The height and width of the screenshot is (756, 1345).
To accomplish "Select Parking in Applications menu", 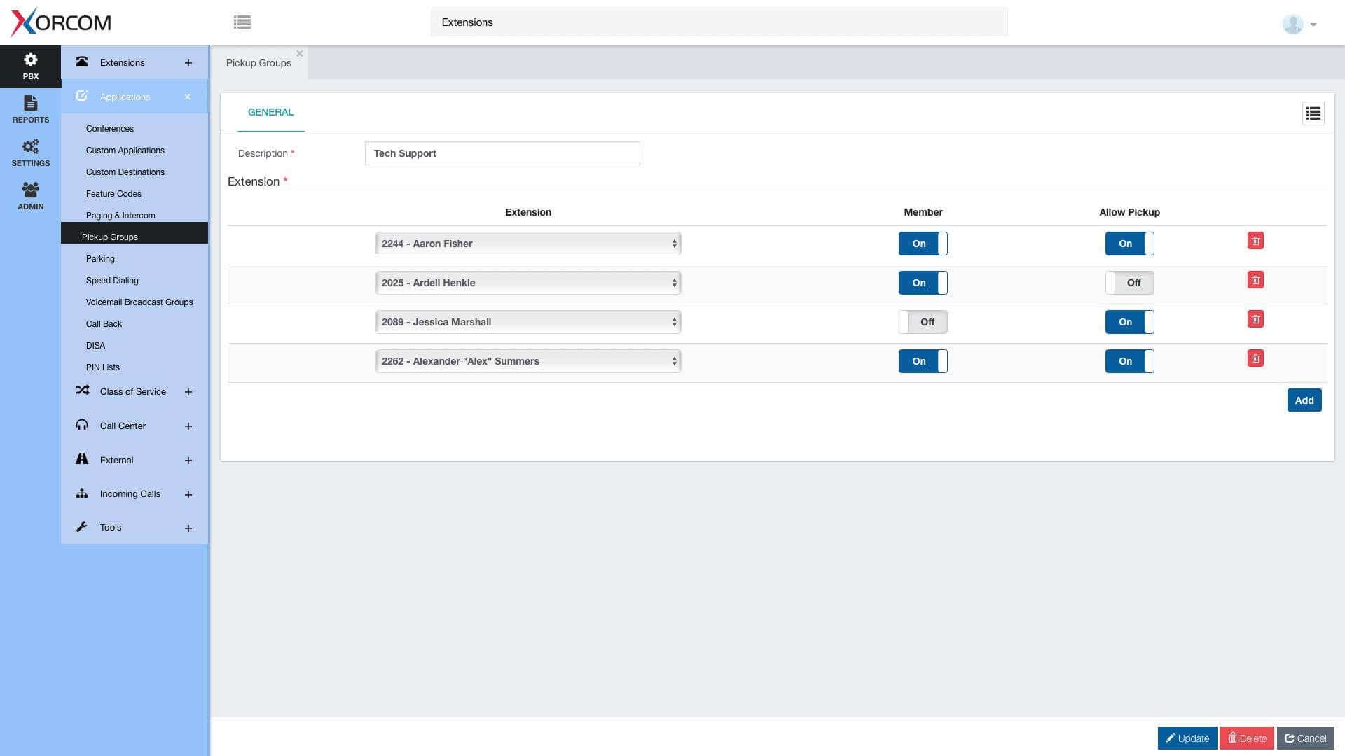I will pos(100,259).
